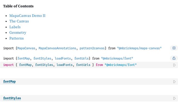Open the "@mbrickmaps/font" link in the rendered import
The image size is (178, 111).
(x=117, y=59)
